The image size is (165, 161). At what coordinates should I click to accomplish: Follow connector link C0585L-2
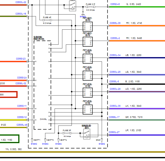(x=115, y=38)
